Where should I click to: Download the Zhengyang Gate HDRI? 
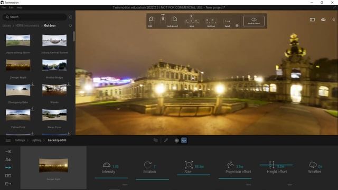[x=32, y=84]
